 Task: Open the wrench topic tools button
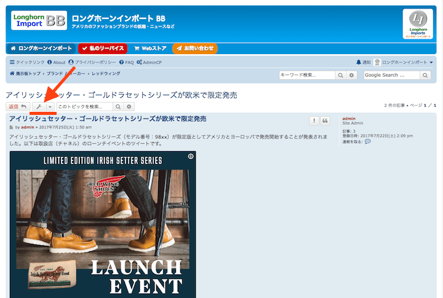pos(39,107)
